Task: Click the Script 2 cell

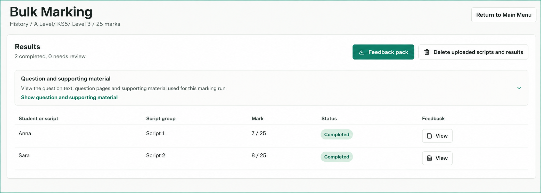Action: coord(155,155)
